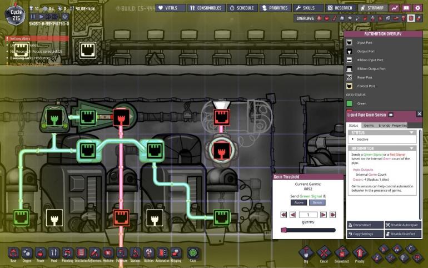Pause the game simulation
The height and width of the screenshot is (268, 428).
point(33,17)
